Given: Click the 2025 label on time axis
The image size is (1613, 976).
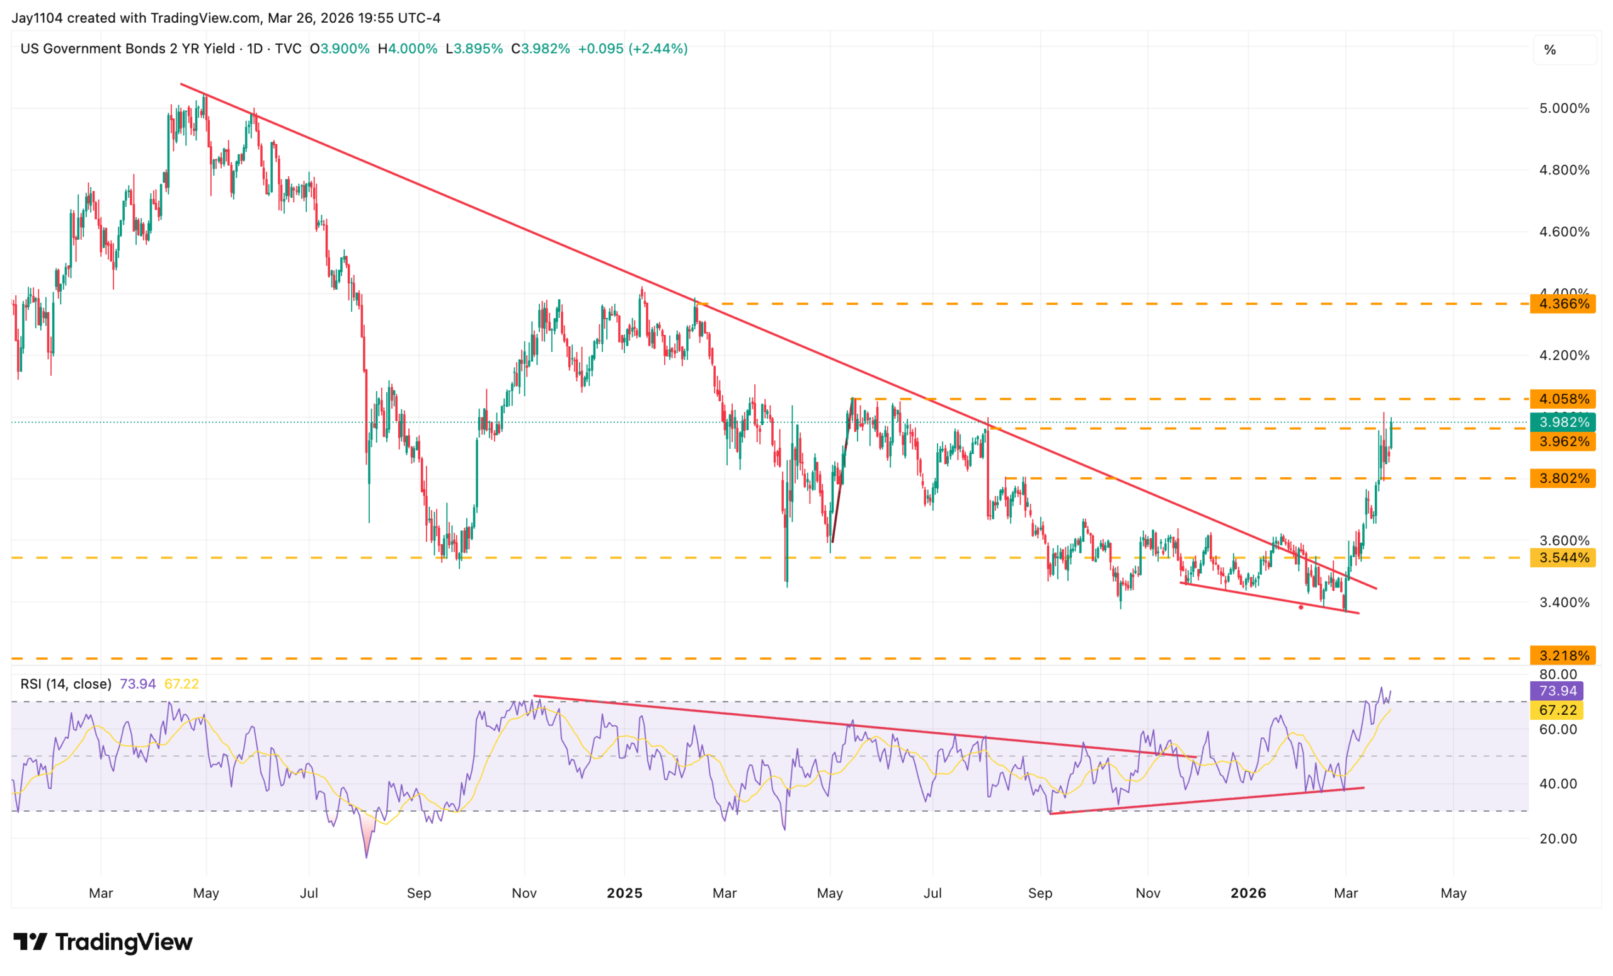Looking at the screenshot, I should coord(624,893).
